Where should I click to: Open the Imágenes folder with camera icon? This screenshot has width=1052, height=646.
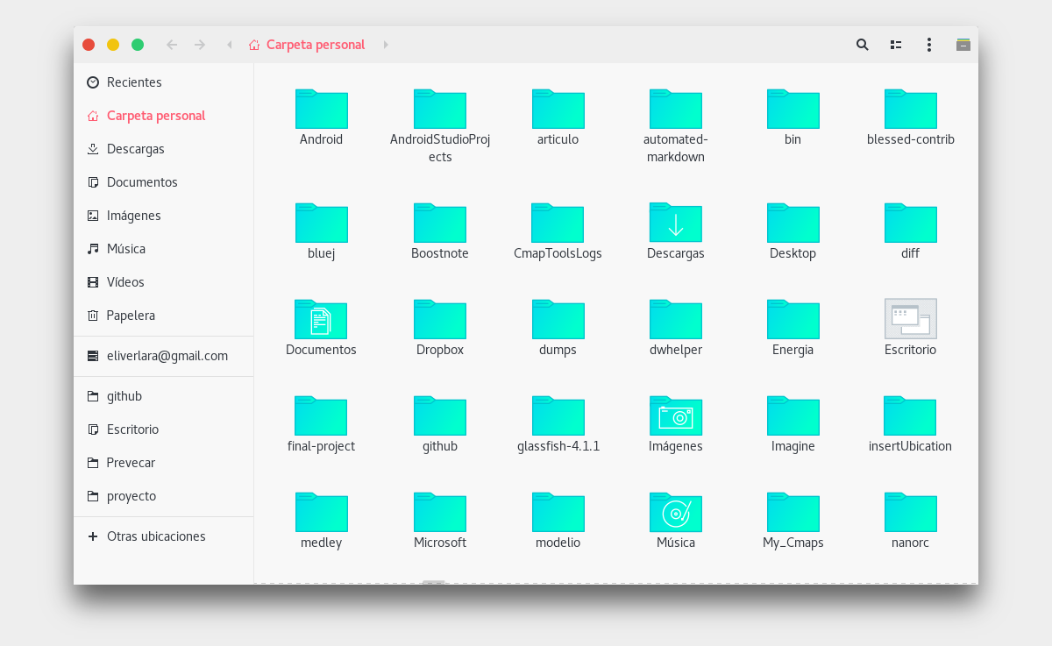pyautogui.click(x=675, y=415)
